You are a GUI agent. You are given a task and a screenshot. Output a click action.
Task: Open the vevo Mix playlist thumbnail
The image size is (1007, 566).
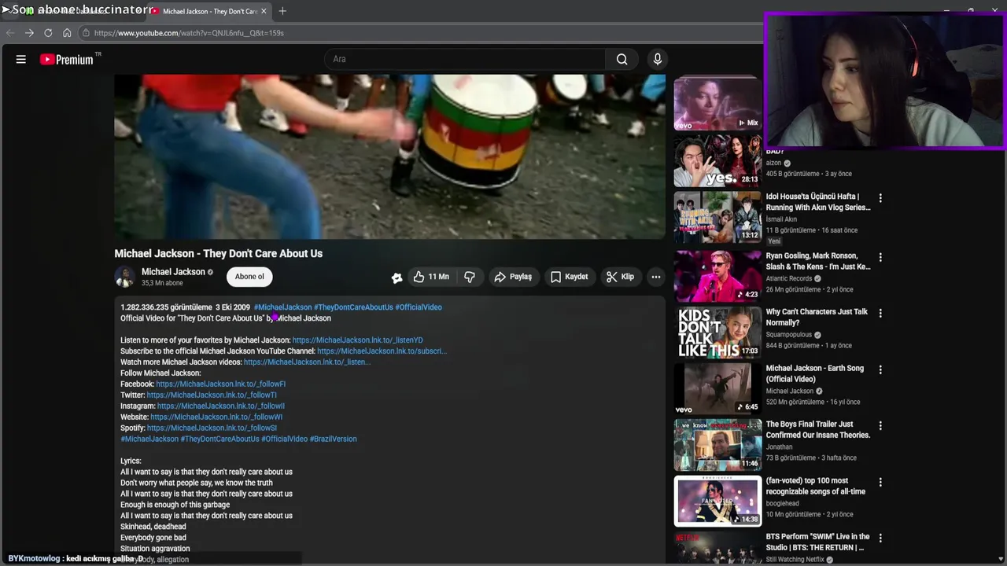point(717,102)
